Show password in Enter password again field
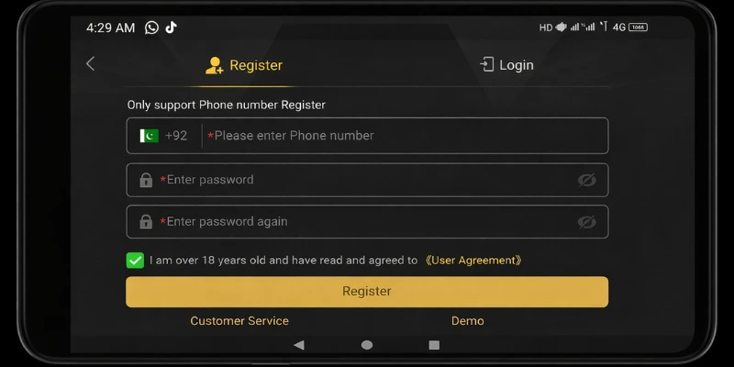The height and width of the screenshot is (367, 734). point(586,222)
